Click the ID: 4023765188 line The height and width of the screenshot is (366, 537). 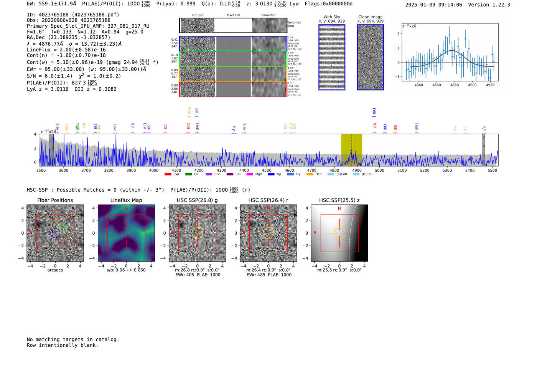click(73, 15)
